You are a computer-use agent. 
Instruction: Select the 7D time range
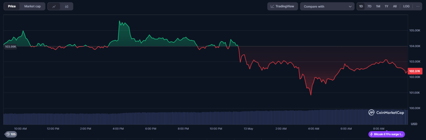pyautogui.click(x=370, y=6)
